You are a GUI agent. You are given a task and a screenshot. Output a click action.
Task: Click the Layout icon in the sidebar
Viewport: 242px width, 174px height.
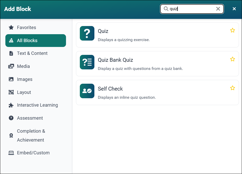(x=11, y=92)
